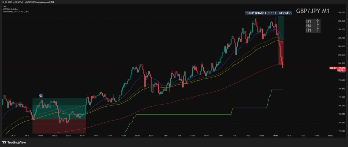Select the 仮 label above the position box
The height and width of the screenshot is (147, 348).
[x=41, y=96]
